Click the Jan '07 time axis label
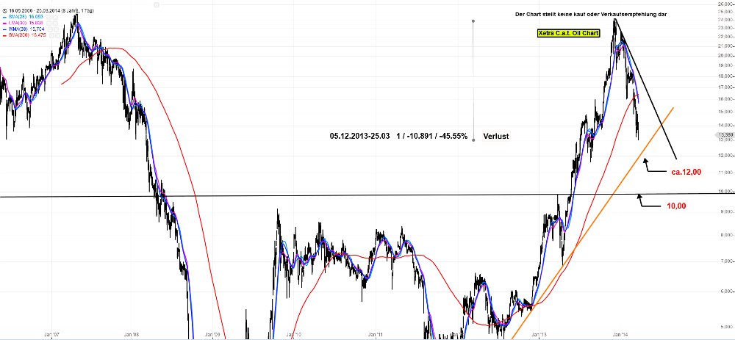 52,334
